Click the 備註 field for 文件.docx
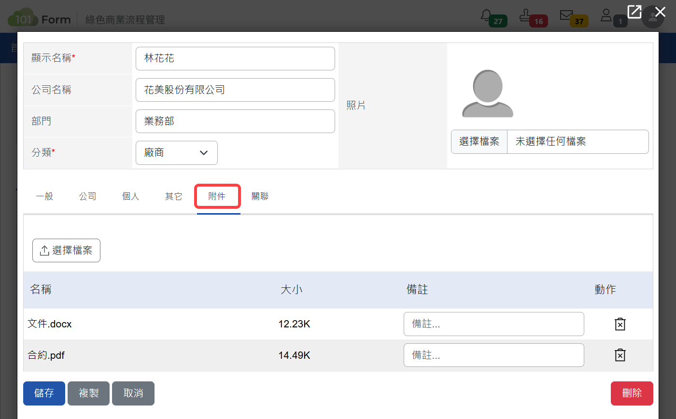Screen dimensions: 676x419 pyautogui.click(x=493, y=324)
